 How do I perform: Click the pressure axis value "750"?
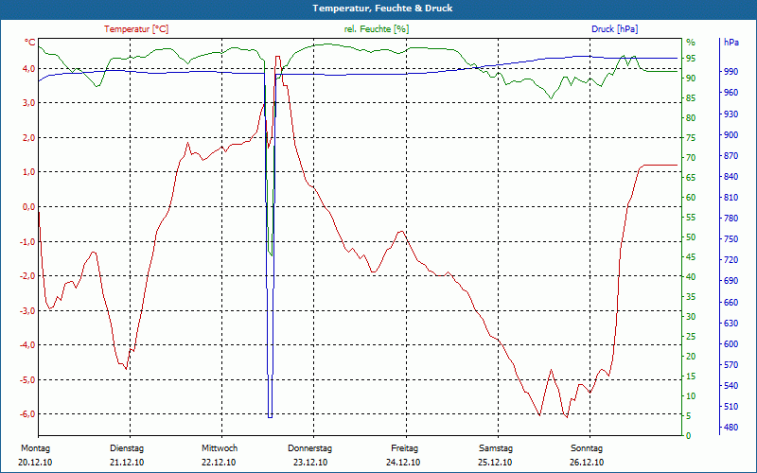[731, 239]
